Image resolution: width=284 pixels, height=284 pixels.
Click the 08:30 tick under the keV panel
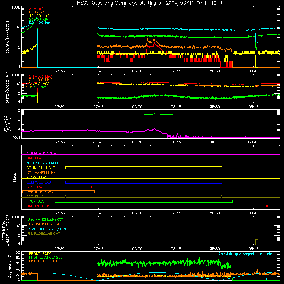(215, 71)
